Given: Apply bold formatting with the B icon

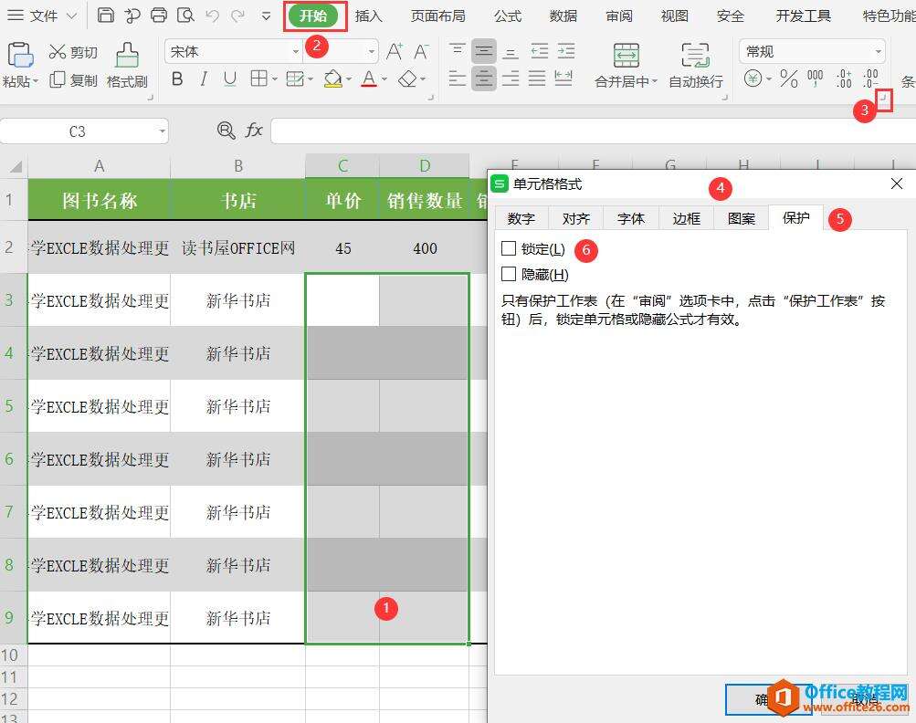Looking at the screenshot, I should tap(177, 79).
